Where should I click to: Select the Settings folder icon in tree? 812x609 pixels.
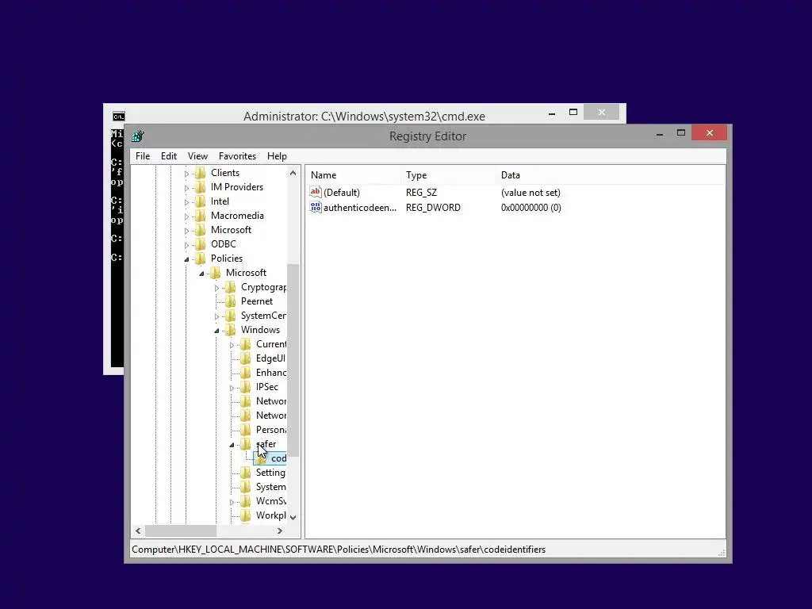(246, 473)
